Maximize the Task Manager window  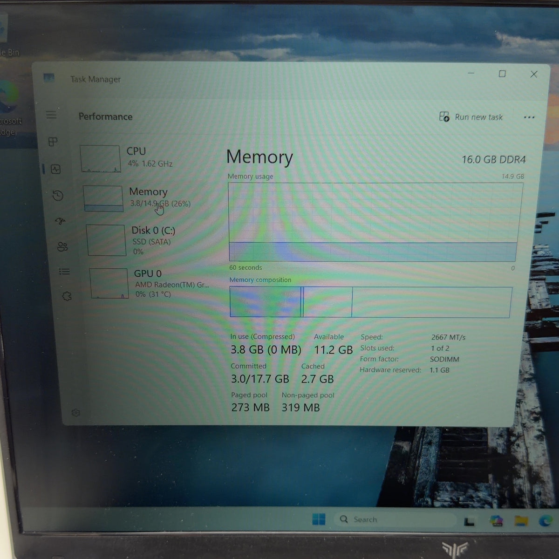[x=502, y=74]
